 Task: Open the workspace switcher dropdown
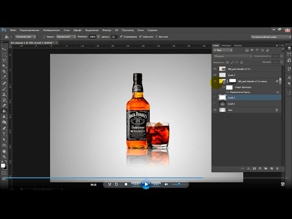click(x=271, y=37)
